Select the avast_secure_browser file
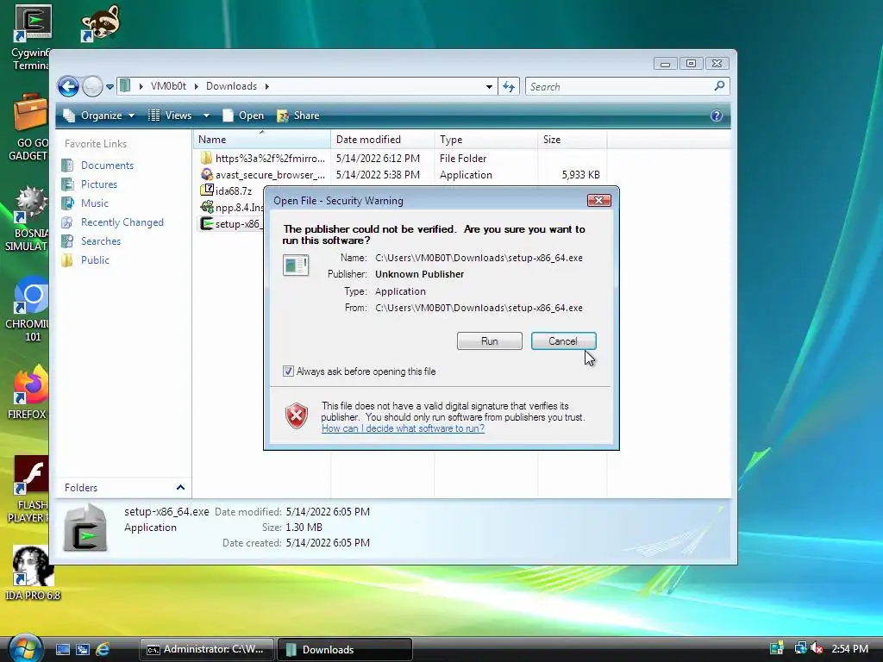The height and width of the screenshot is (662, 883). coord(263,175)
